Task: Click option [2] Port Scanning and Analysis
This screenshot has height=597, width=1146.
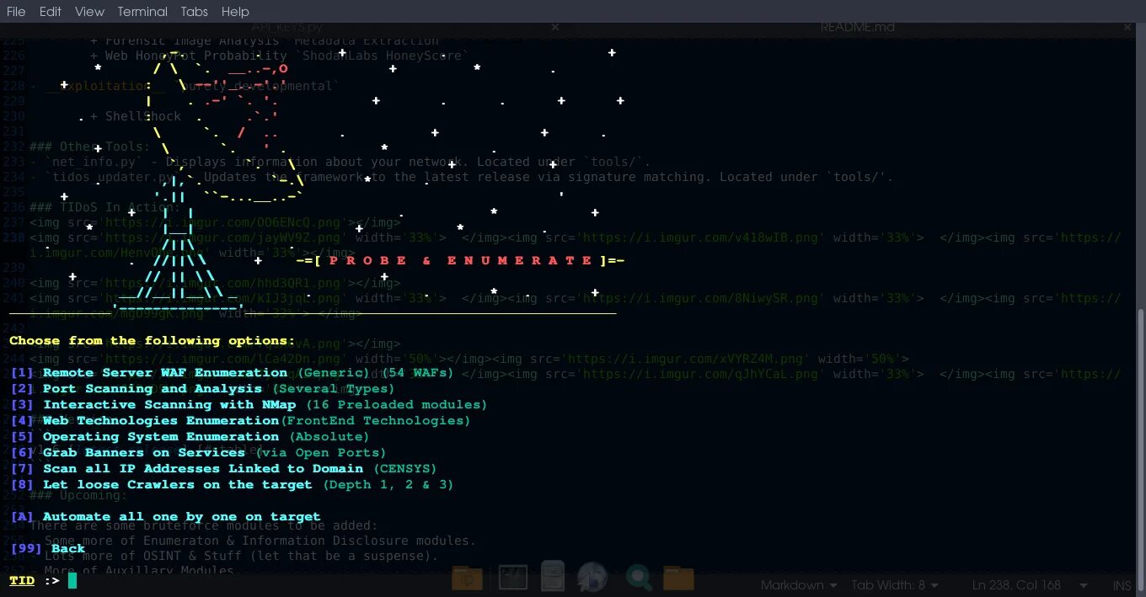Action: (x=202, y=388)
